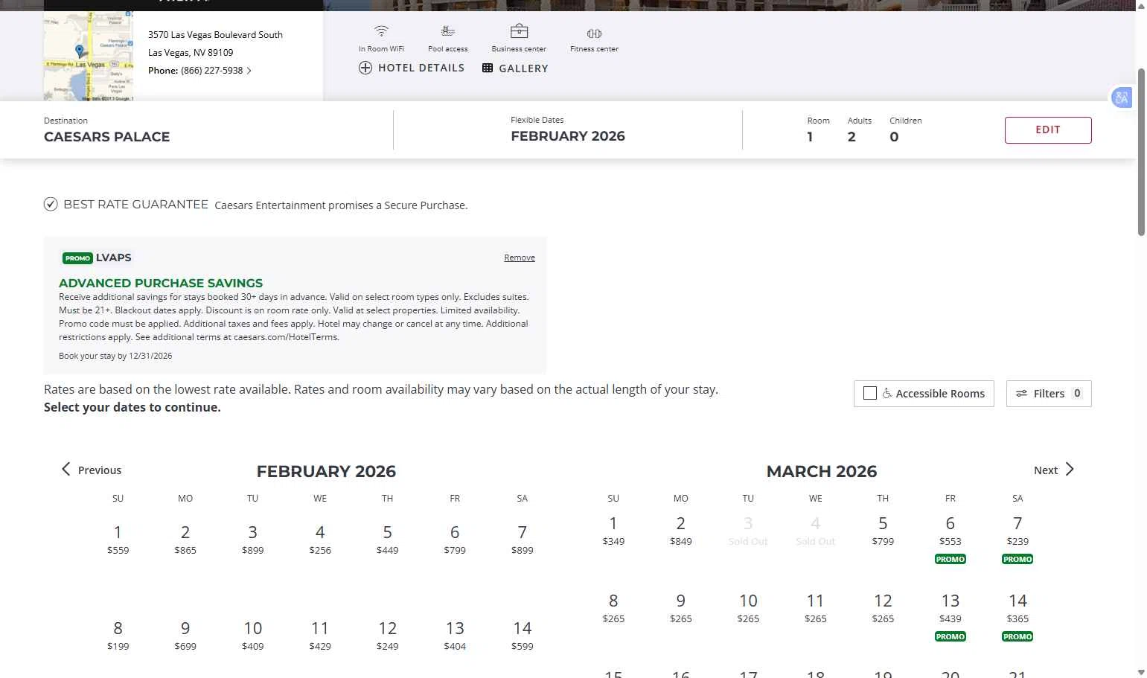Click the Pool access icon
This screenshot has height=678, width=1147.
[447, 31]
